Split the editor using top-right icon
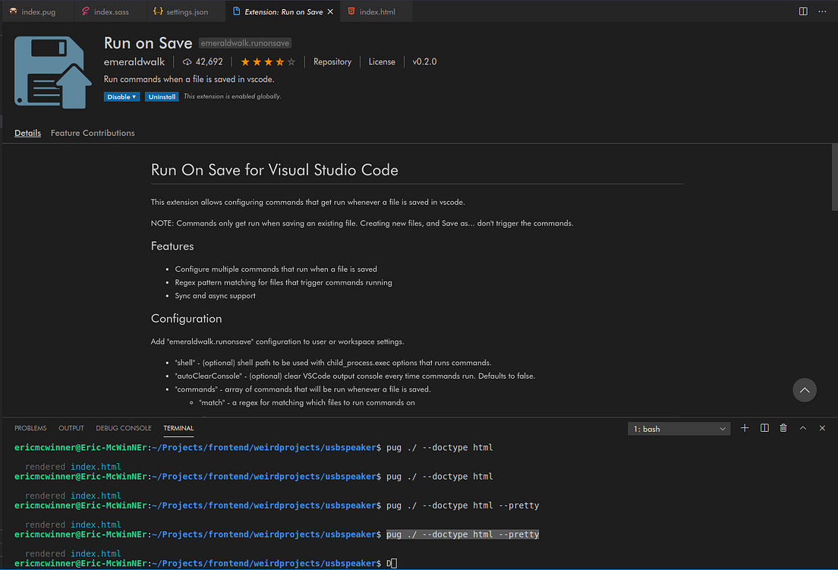The height and width of the screenshot is (570, 838). tap(803, 11)
